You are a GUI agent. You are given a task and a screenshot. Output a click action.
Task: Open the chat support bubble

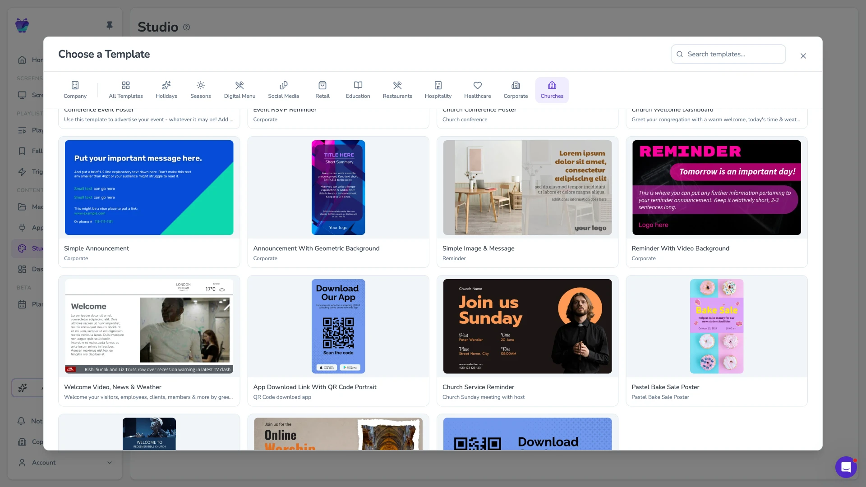click(x=846, y=467)
